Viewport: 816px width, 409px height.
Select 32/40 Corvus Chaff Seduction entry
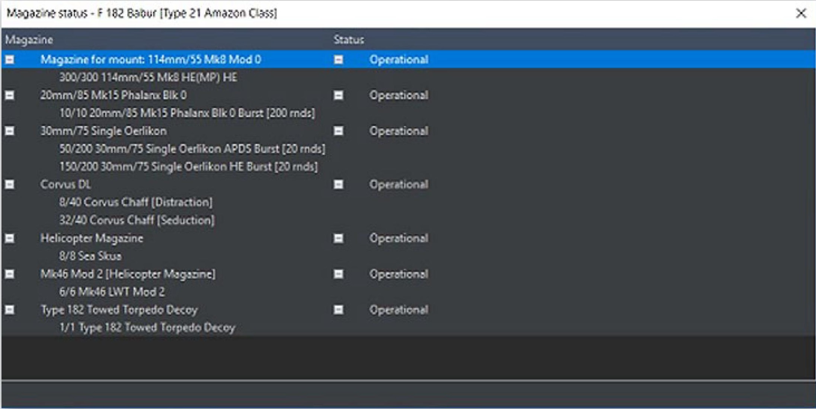137,220
